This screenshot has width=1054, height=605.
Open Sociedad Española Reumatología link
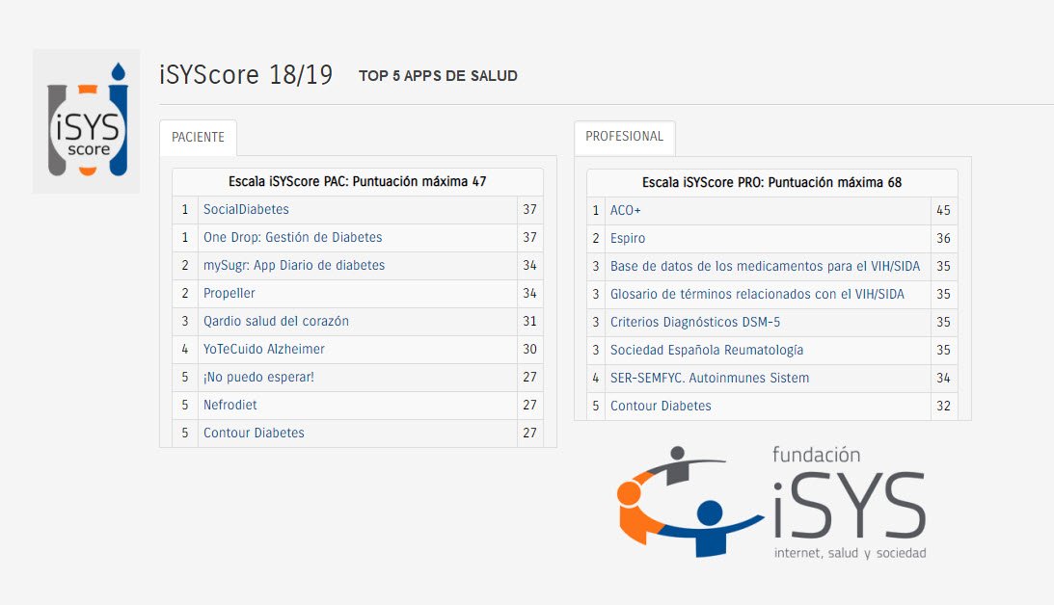coord(707,351)
